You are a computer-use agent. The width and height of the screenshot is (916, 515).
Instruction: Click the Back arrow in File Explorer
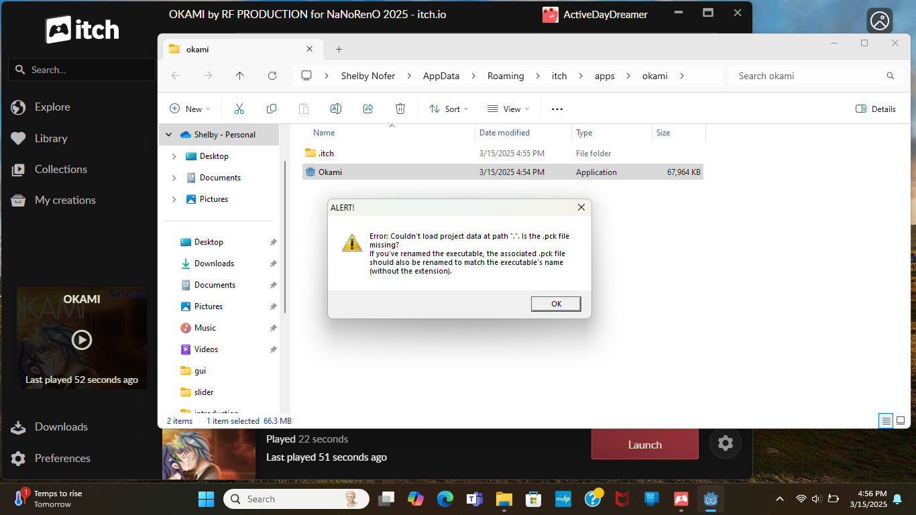tap(176, 76)
